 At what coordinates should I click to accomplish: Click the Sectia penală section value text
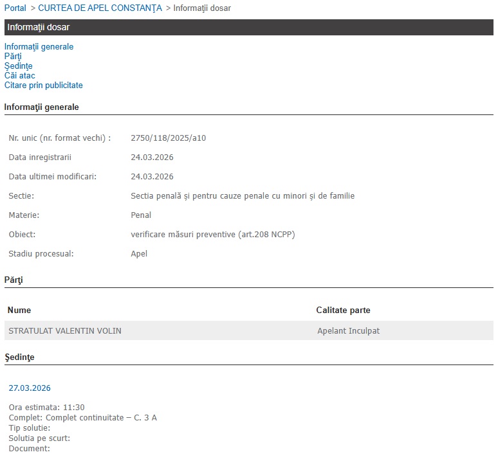point(243,196)
